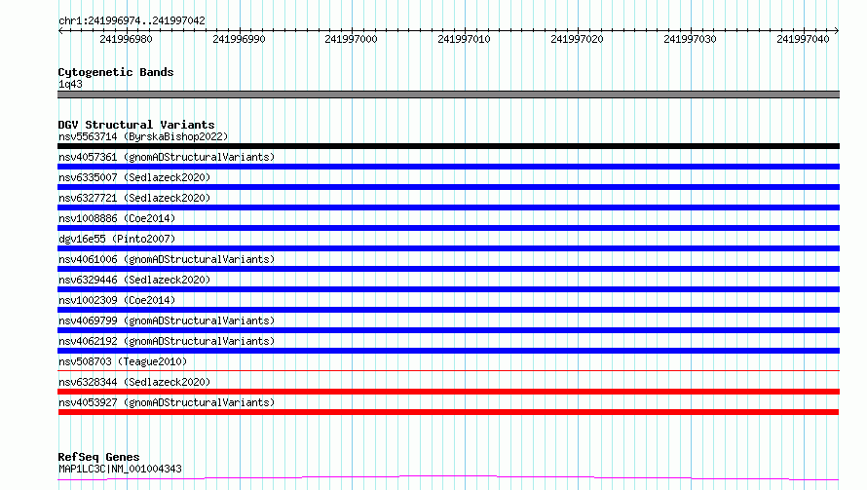Click nsv4062192 (gnomADStructuralVariants) label
This screenshot has width=867, height=490.
167,341
